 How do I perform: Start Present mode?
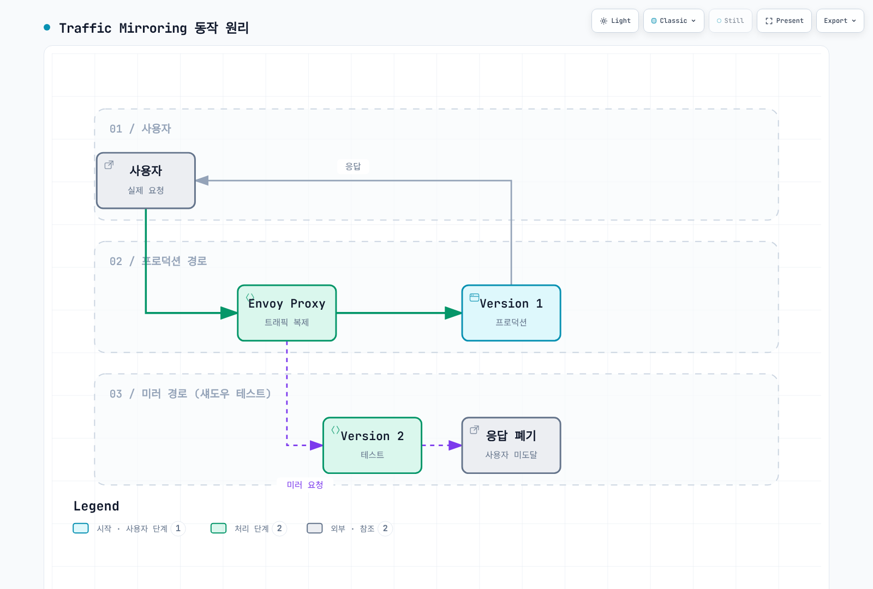click(x=784, y=21)
